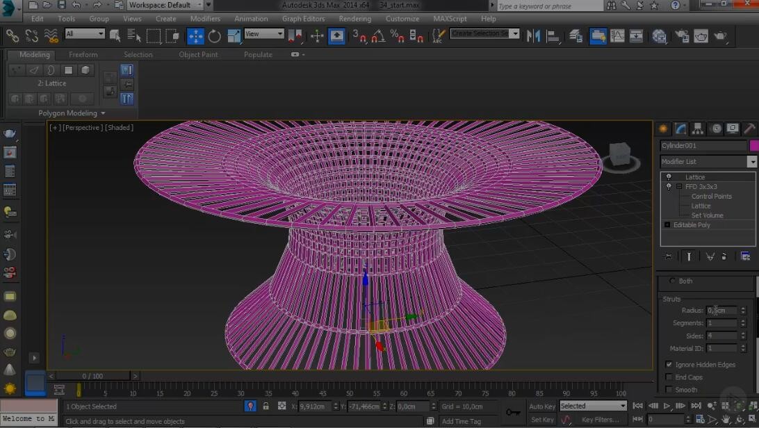Image resolution: width=759 pixels, height=428 pixels.
Task: Open the Curve Editor
Action: 617,36
